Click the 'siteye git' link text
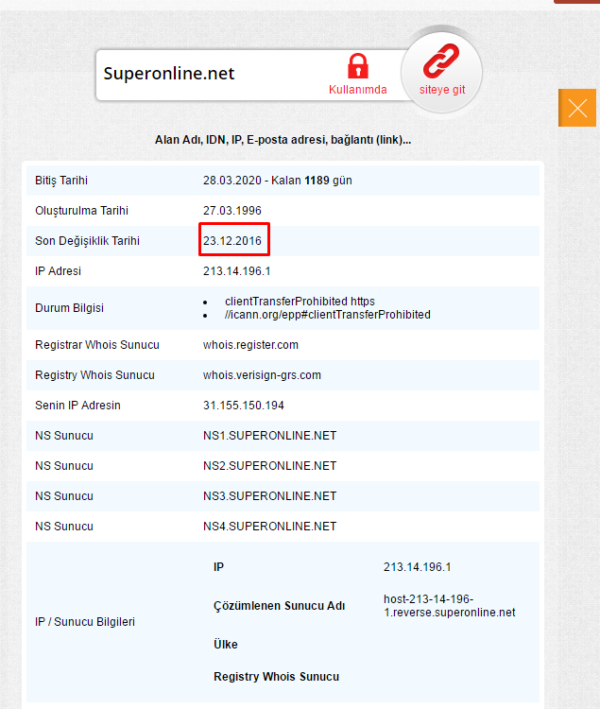The height and width of the screenshot is (709, 600). tap(442, 90)
